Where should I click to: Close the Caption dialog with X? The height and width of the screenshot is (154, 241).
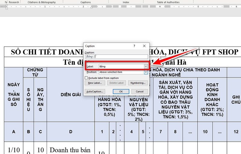[144, 46]
